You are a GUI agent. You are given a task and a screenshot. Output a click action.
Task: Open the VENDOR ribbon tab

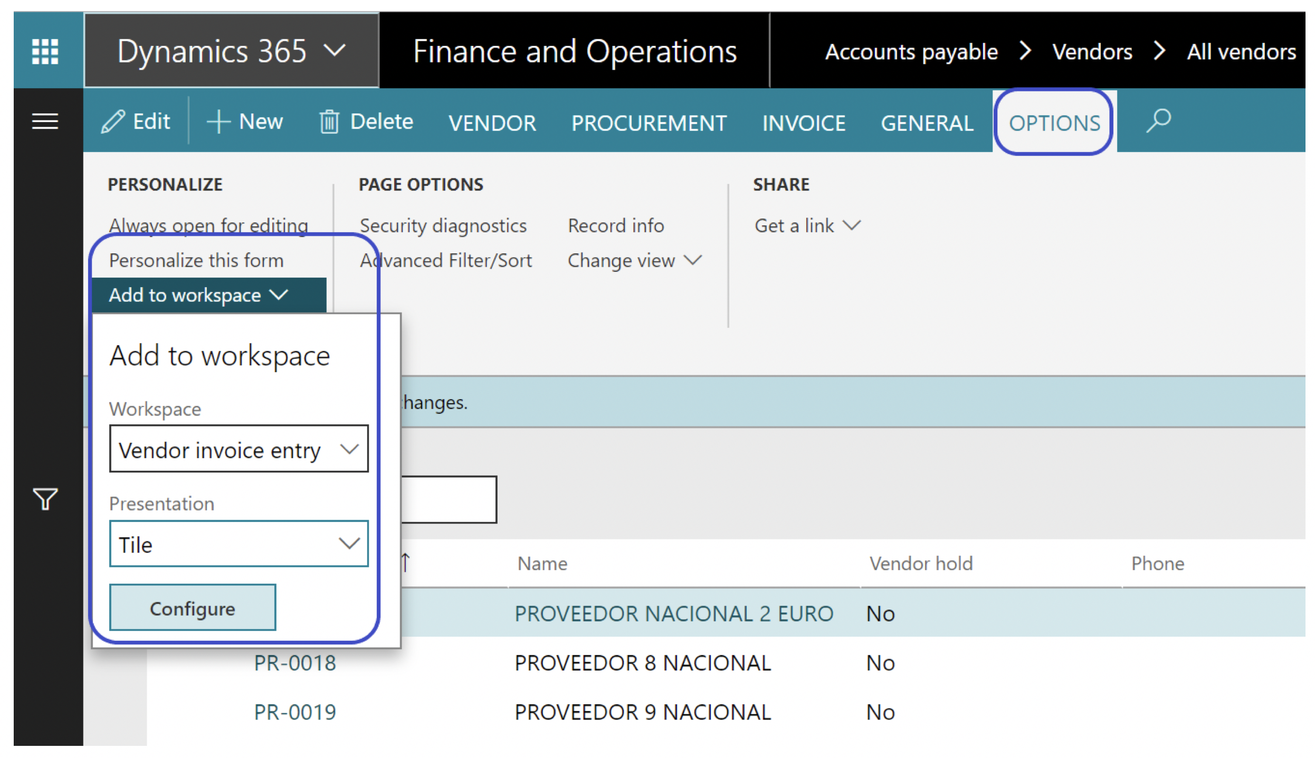(492, 123)
